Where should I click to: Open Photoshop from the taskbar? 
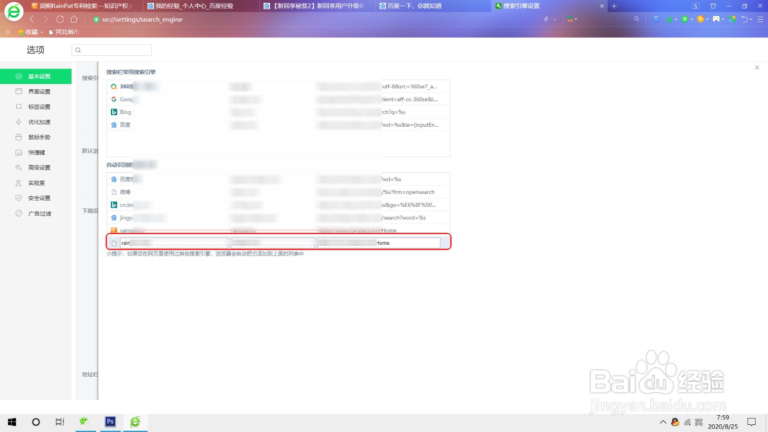(x=110, y=422)
